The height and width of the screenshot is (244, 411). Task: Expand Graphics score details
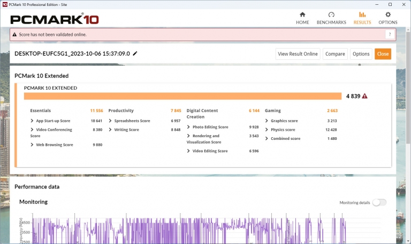click(267, 121)
